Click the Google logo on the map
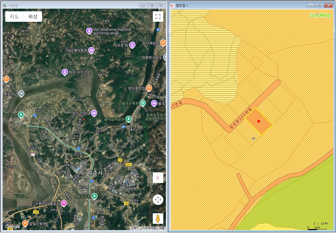 [x=13, y=226]
